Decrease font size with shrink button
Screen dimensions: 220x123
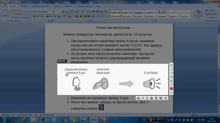tap(67, 12)
